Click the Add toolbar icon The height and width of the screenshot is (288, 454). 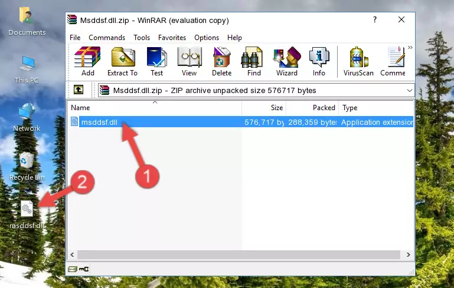coord(87,61)
